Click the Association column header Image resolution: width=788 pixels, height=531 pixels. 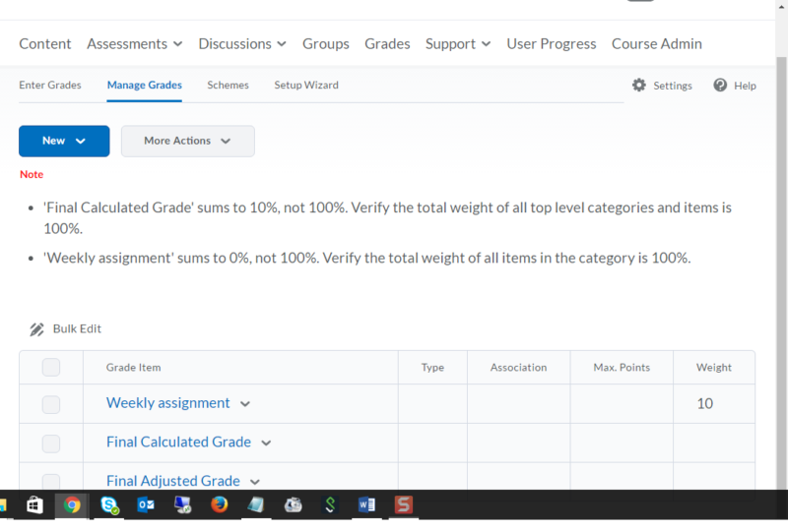pyautogui.click(x=518, y=368)
